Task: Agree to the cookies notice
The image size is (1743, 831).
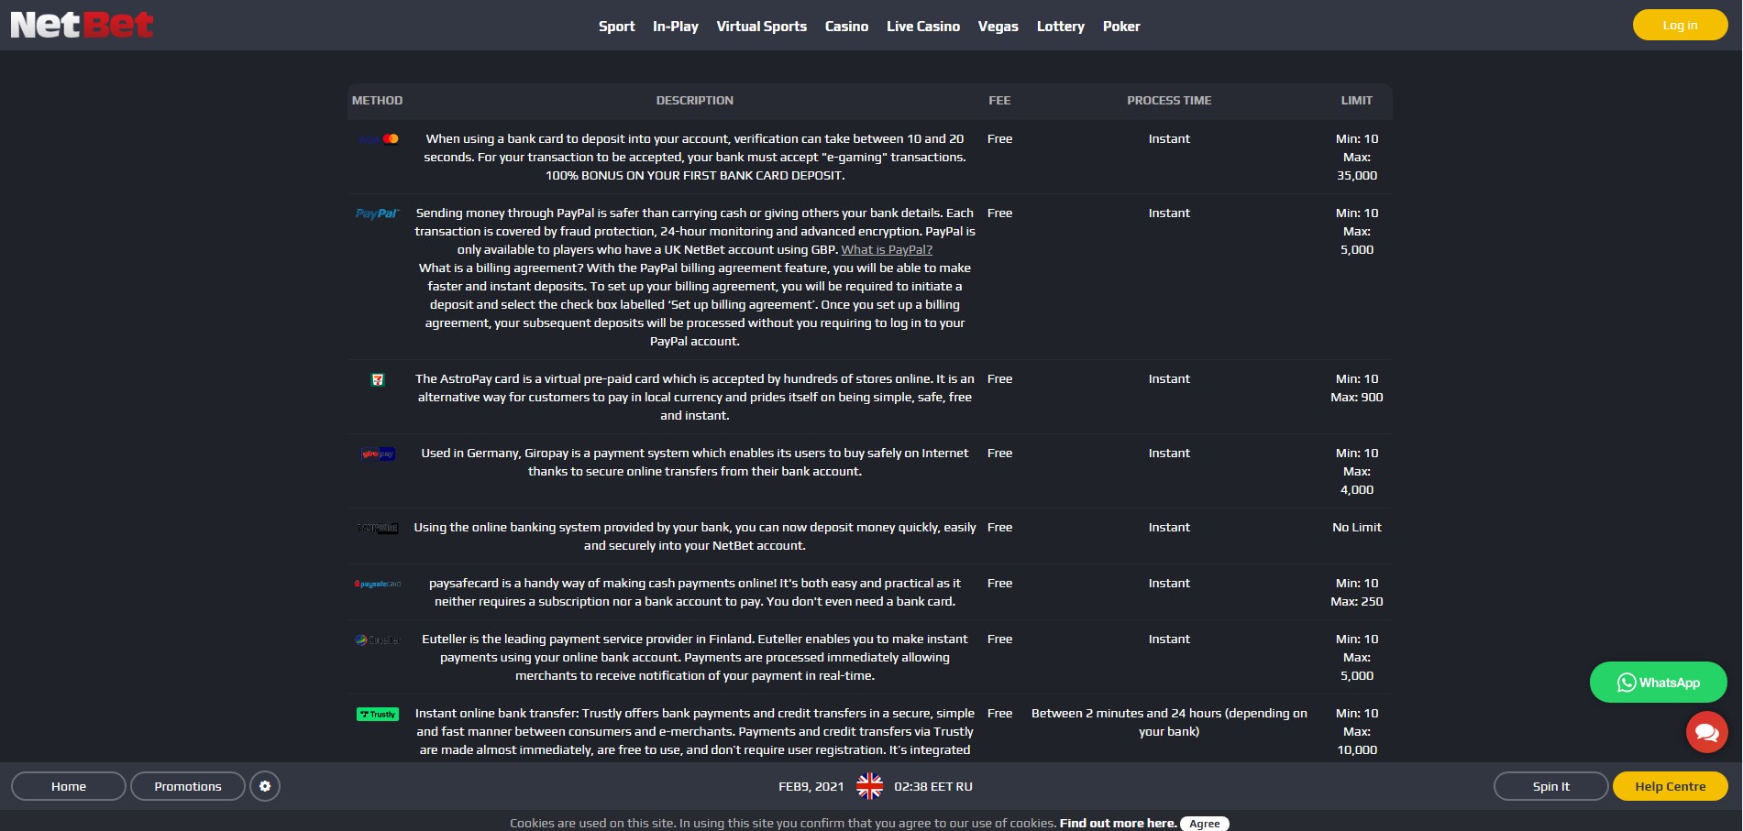Action: [1205, 824]
